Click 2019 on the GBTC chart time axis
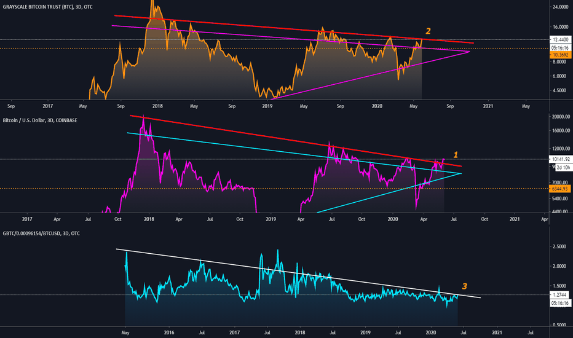The height and width of the screenshot is (338, 573). [x=267, y=106]
